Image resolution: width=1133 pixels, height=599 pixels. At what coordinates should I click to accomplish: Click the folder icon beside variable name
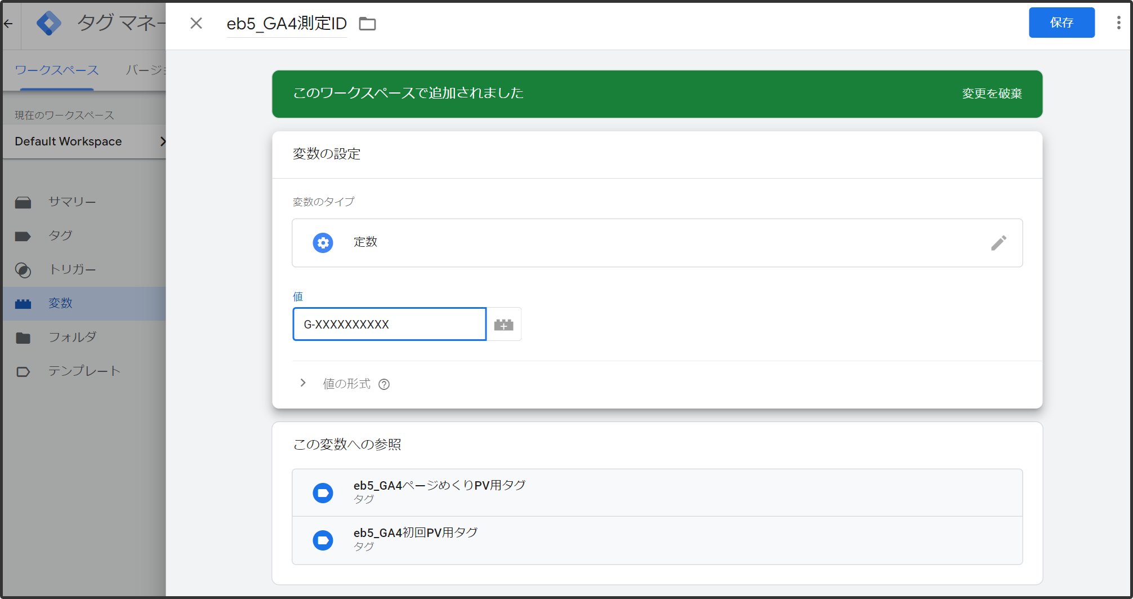click(x=367, y=24)
